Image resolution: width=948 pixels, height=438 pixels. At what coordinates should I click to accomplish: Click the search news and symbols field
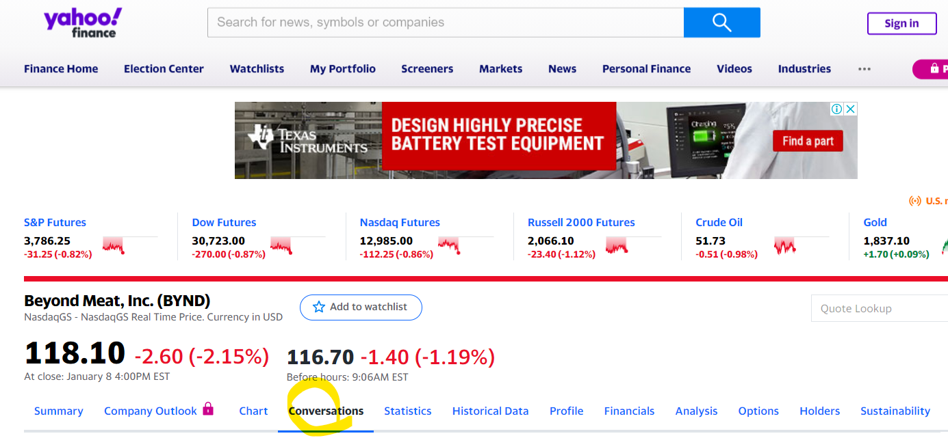[446, 23]
